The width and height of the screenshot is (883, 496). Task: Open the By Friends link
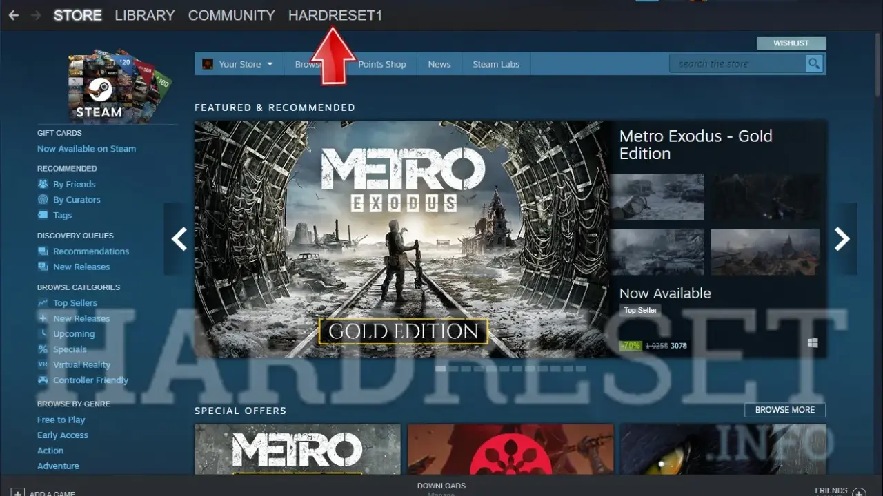point(74,184)
